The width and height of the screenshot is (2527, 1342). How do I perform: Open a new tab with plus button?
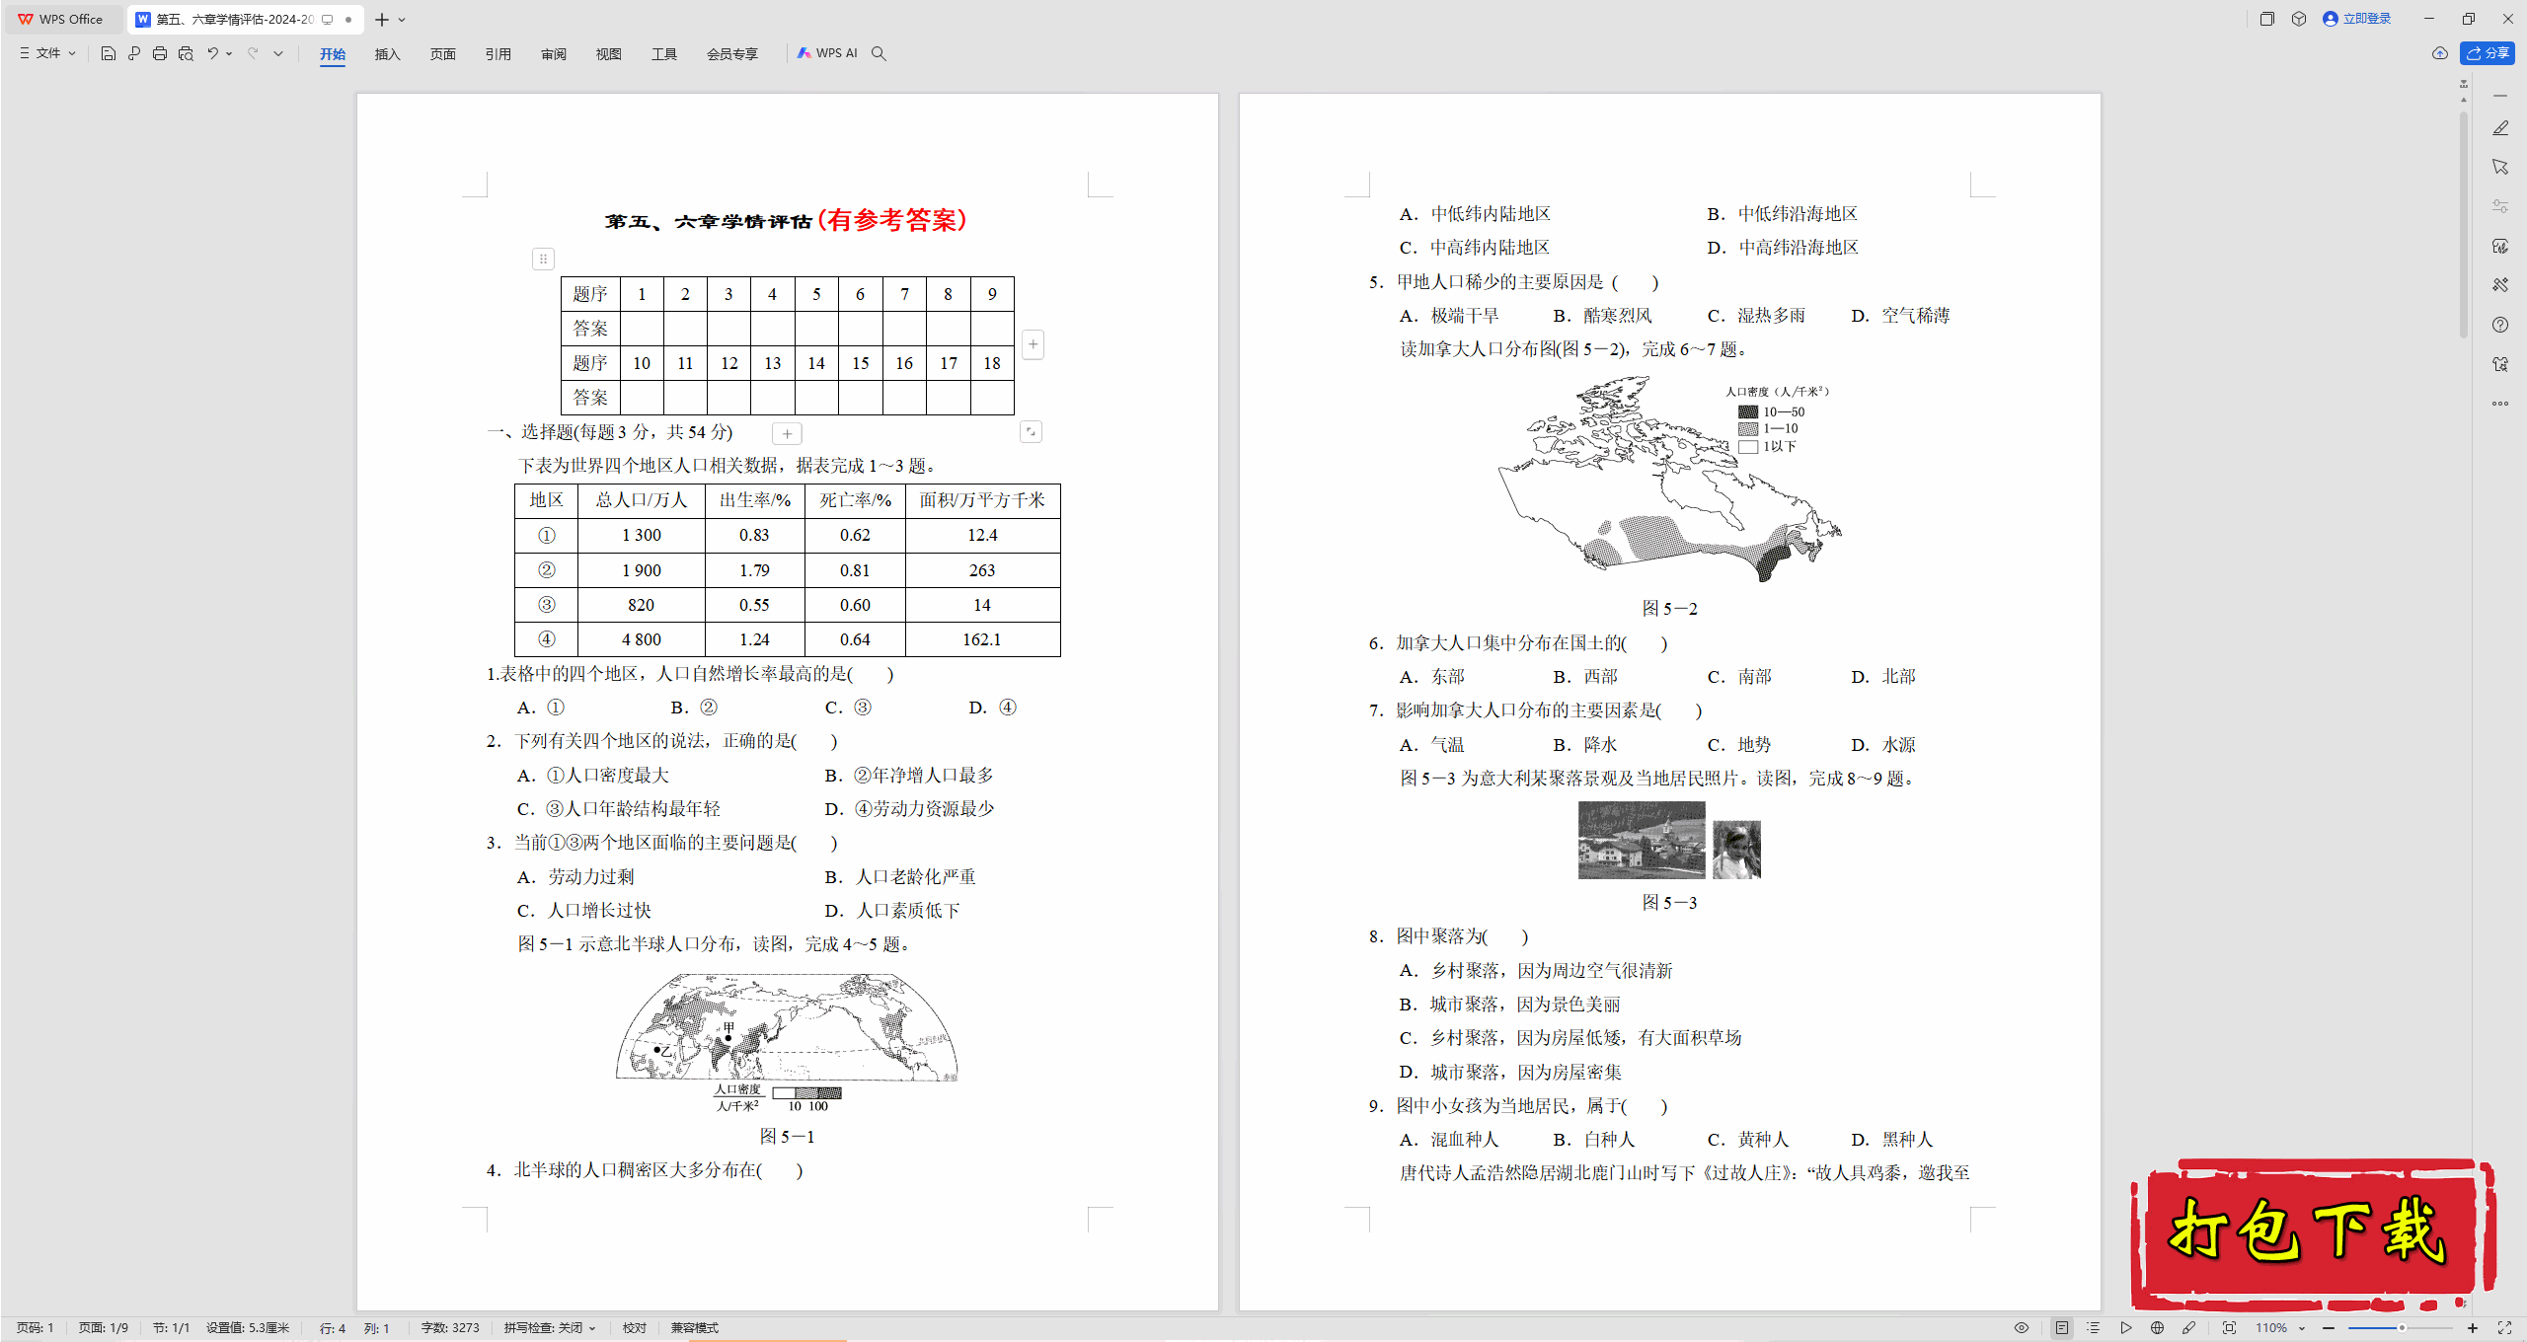[x=382, y=20]
